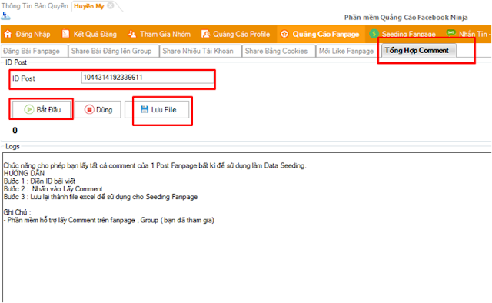The image size is (492, 303).
Task: Click the 'Bước 1 : Điền ID bài viết' line
Action: (x=39, y=181)
